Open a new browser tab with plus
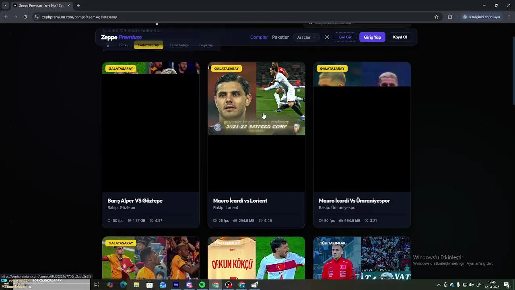Viewport: 515px width, 290px height. pos(78,6)
